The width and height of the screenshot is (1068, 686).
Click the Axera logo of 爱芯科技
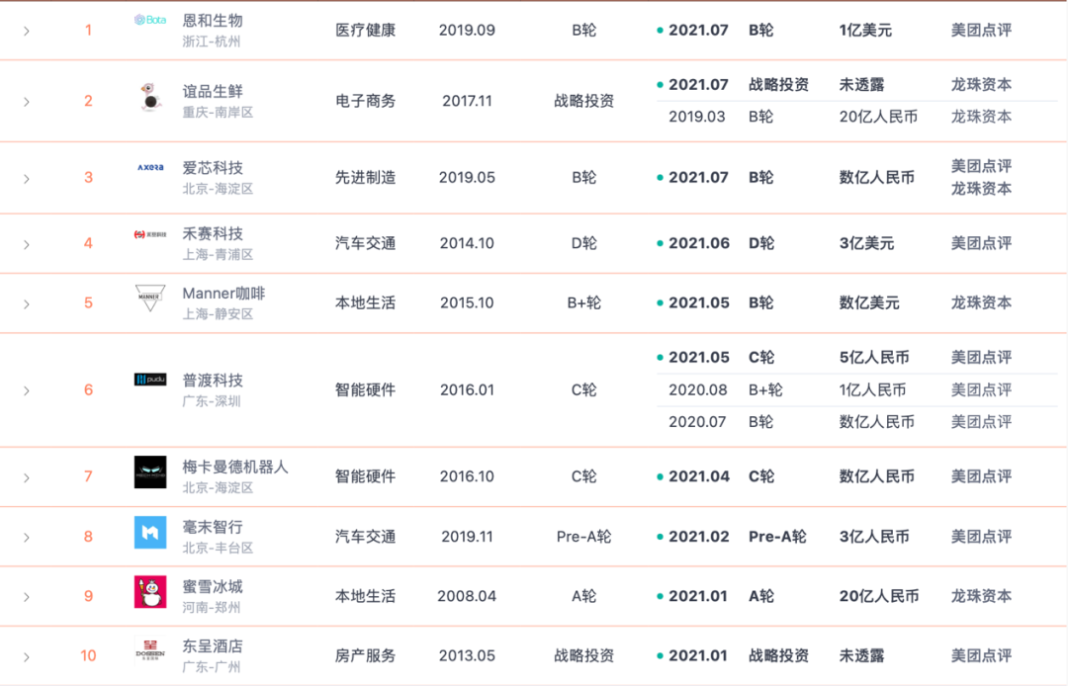coord(150,167)
